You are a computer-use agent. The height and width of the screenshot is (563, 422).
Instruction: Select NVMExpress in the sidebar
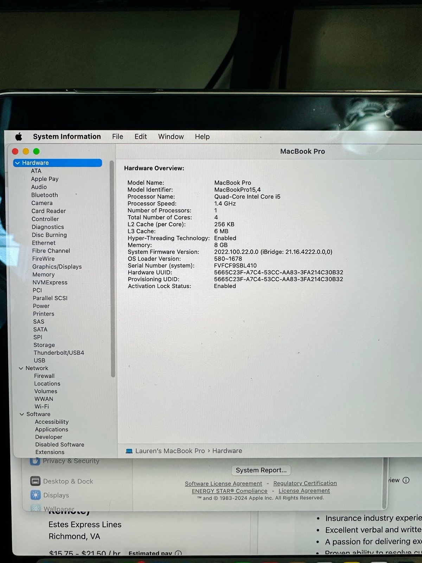pos(50,282)
